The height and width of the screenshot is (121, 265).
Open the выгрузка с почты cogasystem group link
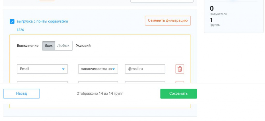coord(42,21)
